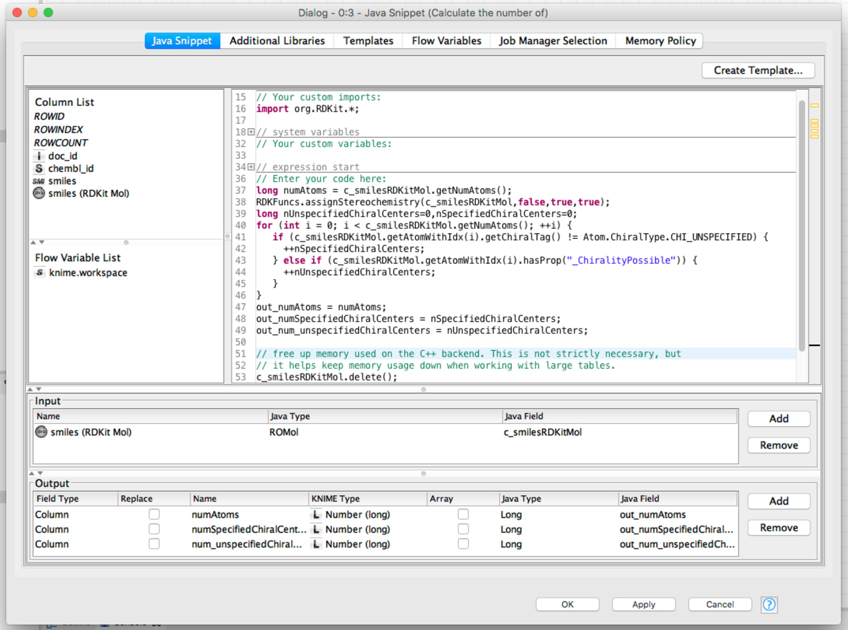This screenshot has height=630, width=848.
Task: Select the RDKit Mol icon in Column List
Action: point(39,193)
